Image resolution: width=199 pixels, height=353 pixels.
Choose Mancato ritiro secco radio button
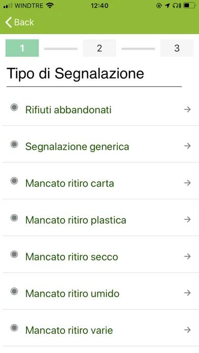[x=14, y=255]
